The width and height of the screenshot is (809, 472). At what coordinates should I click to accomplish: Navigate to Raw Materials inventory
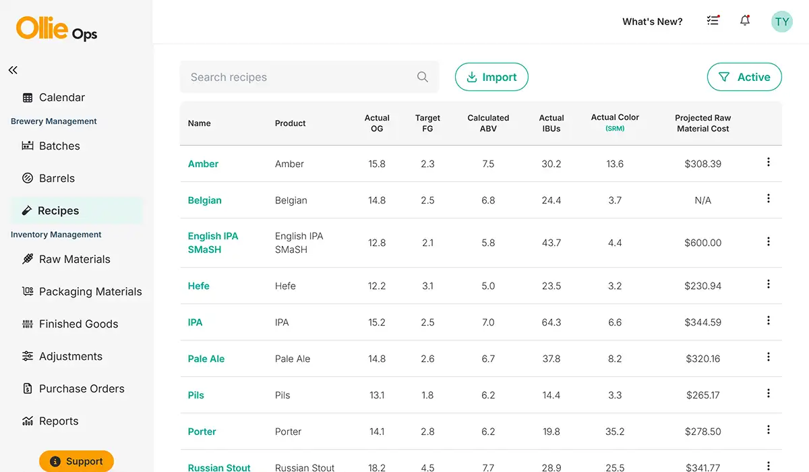pos(76,259)
